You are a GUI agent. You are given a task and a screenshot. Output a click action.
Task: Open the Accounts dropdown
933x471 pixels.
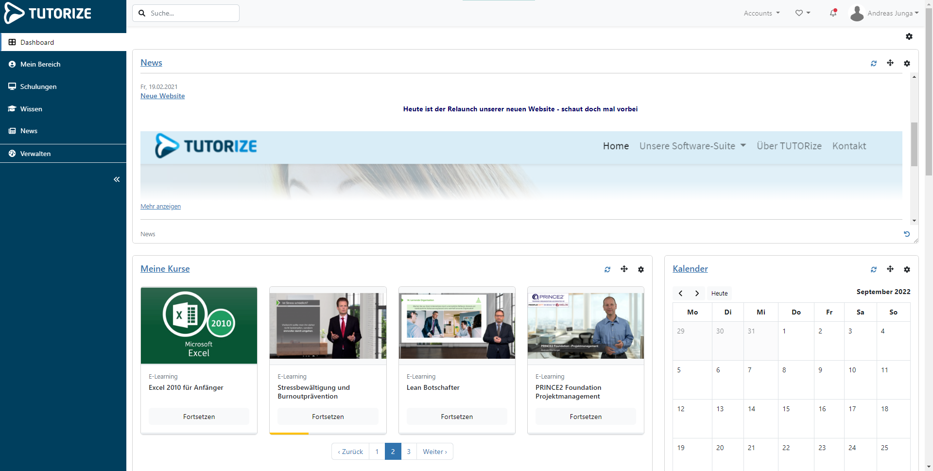(761, 13)
